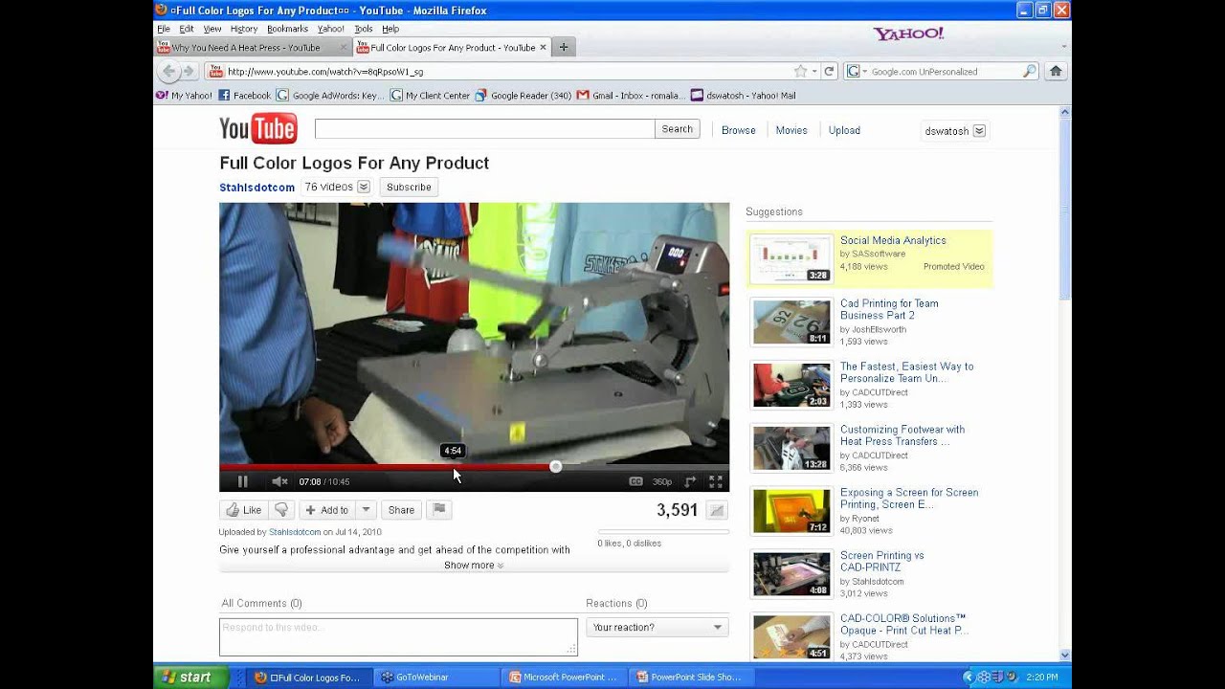Open the View menu
Image resolution: width=1225 pixels, height=689 pixels.
pos(212,29)
